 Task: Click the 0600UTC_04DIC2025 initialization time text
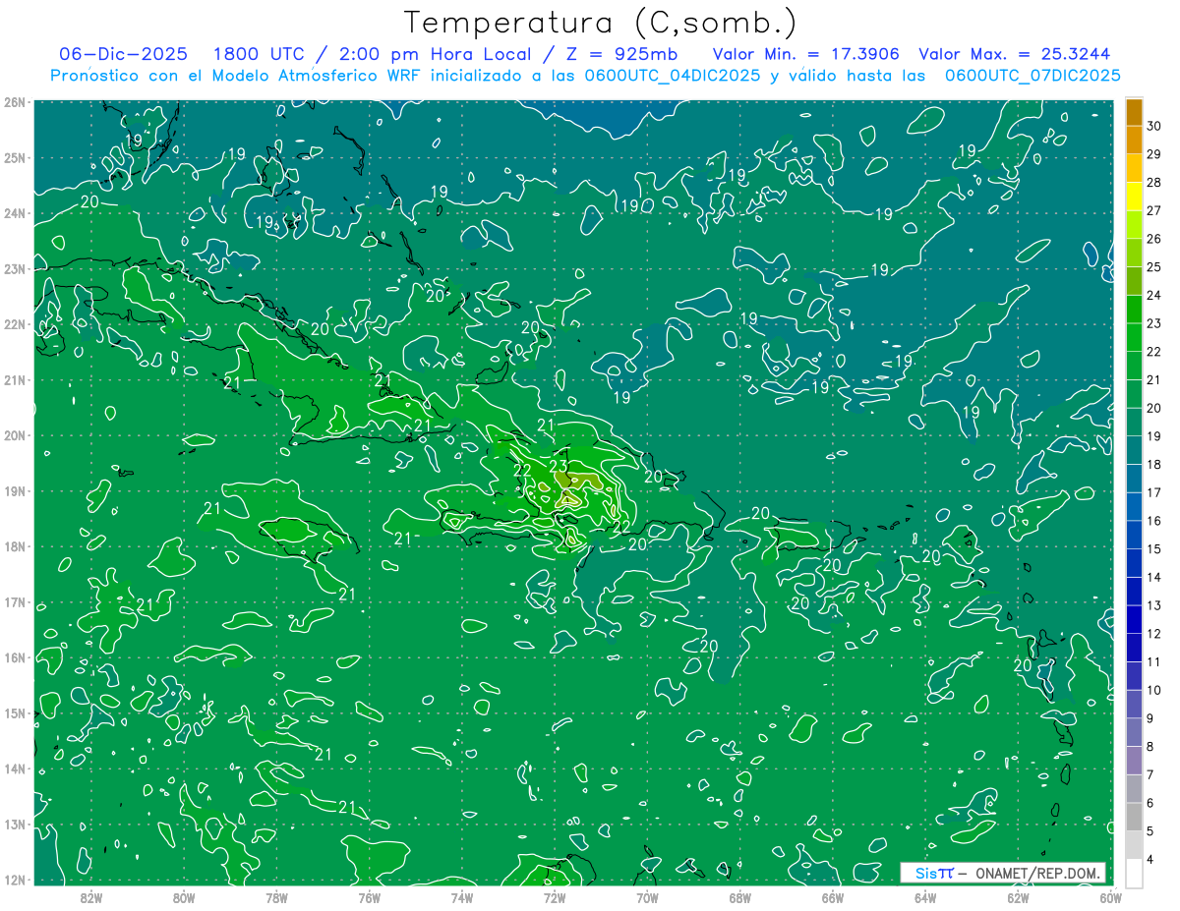[x=672, y=76]
